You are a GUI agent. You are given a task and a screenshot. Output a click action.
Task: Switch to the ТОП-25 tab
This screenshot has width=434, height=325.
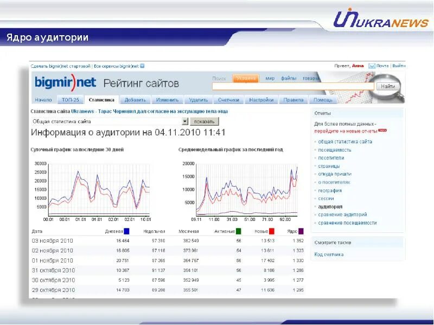click(71, 100)
